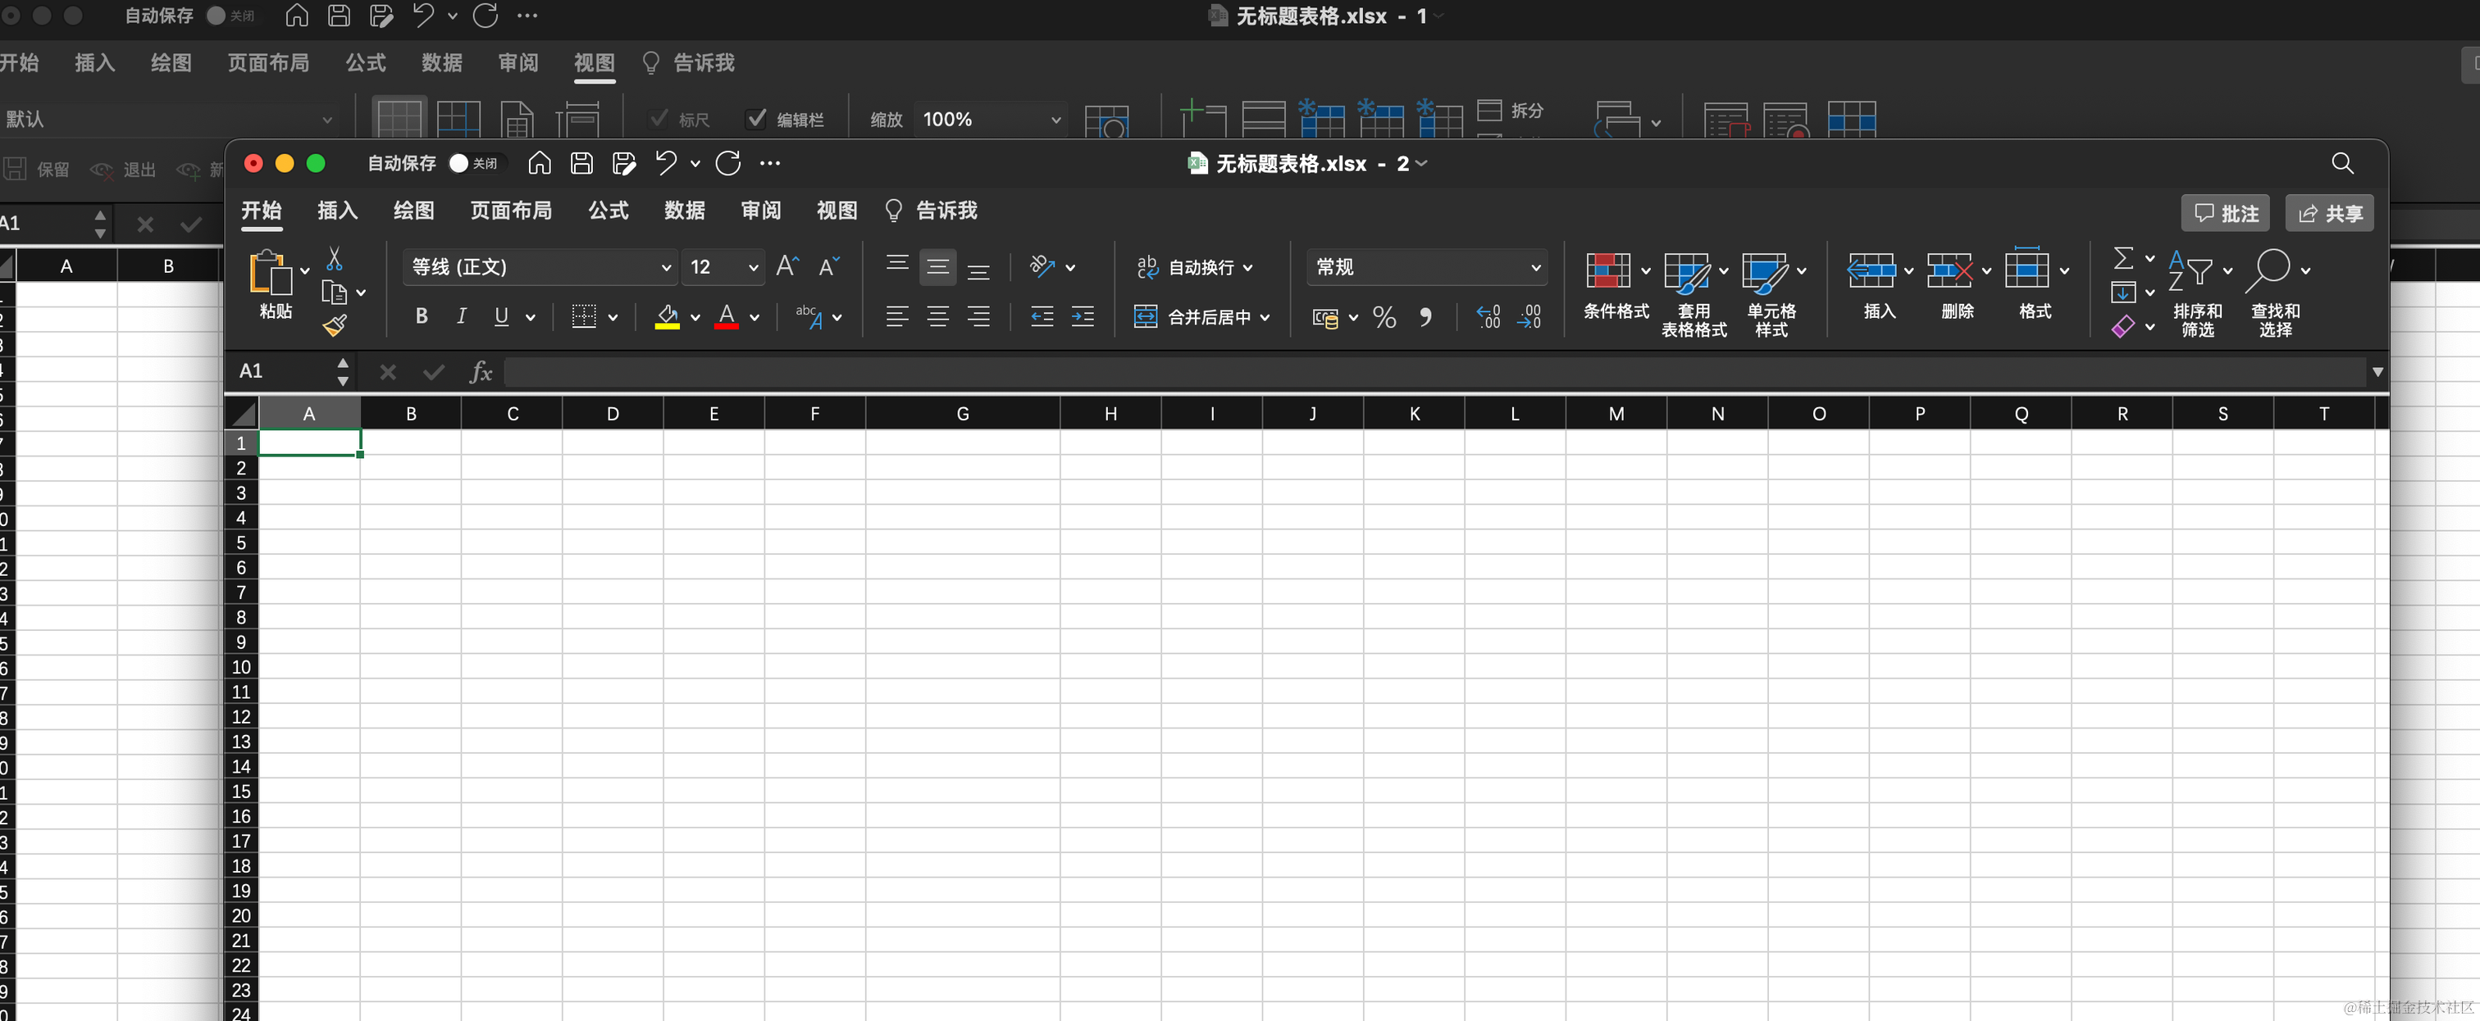Apply Bold formatting
Screen dimensions: 2480x1021
coord(421,316)
